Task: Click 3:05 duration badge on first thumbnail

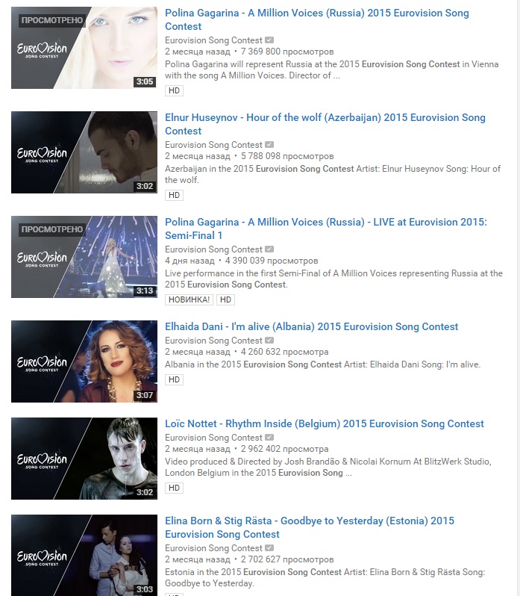Action: [145, 81]
